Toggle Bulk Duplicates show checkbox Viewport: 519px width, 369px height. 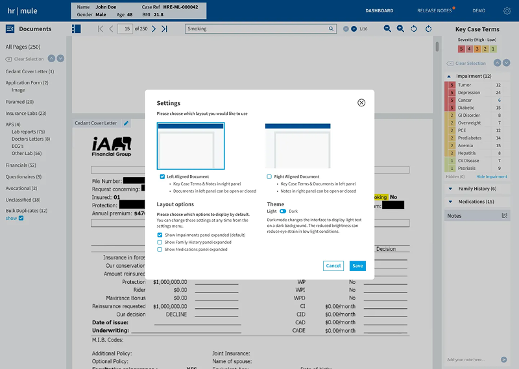(x=21, y=218)
